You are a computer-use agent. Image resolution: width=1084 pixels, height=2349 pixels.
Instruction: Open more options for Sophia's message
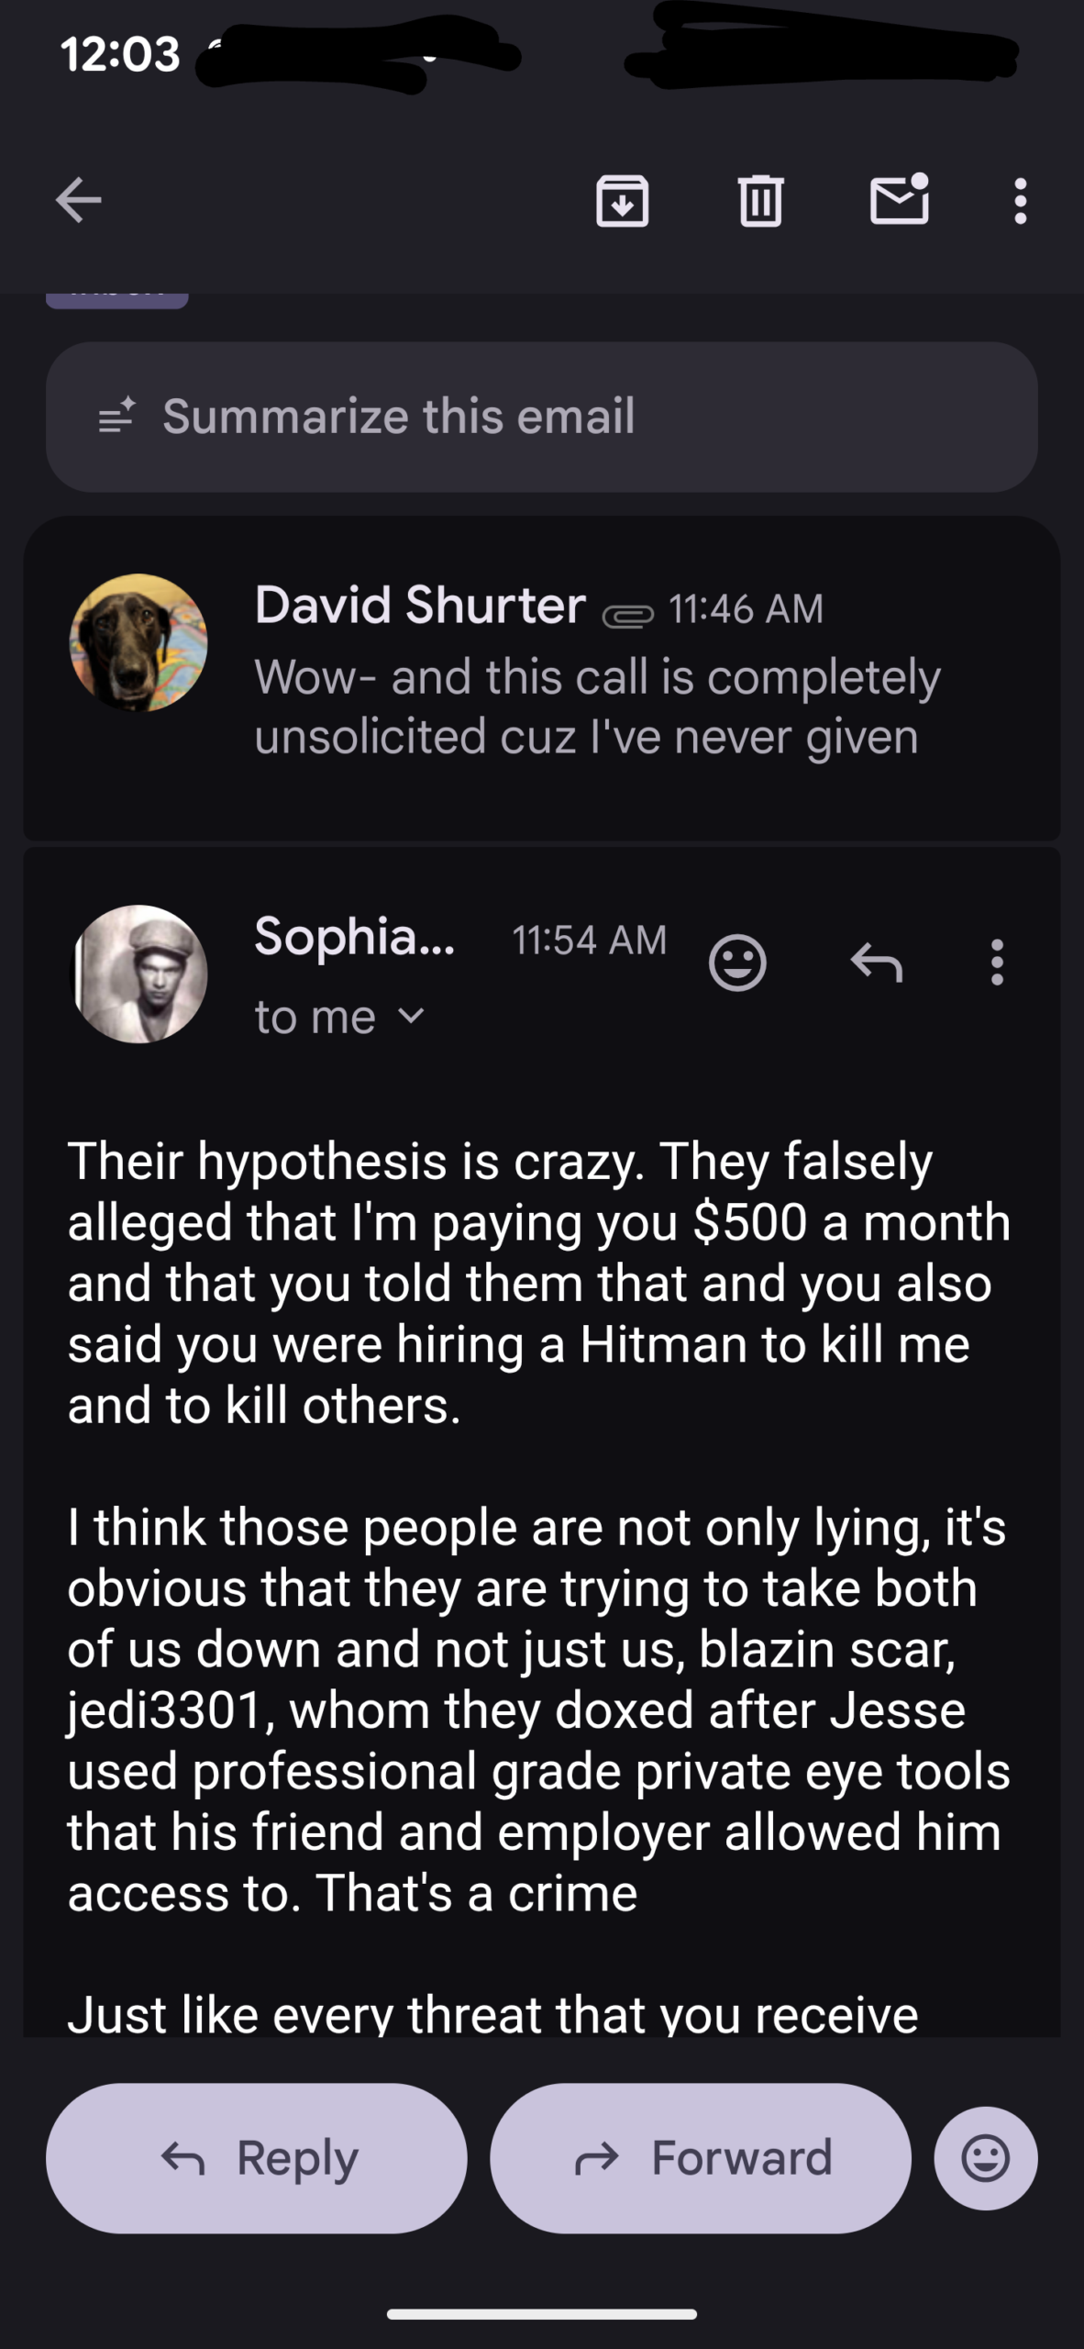click(998, 963)
